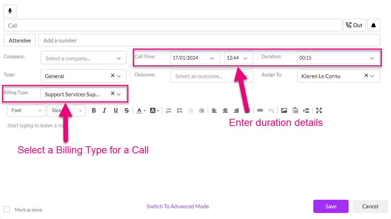Insert an image into the note
Screen dimensions: 391x219
(284, 111)
